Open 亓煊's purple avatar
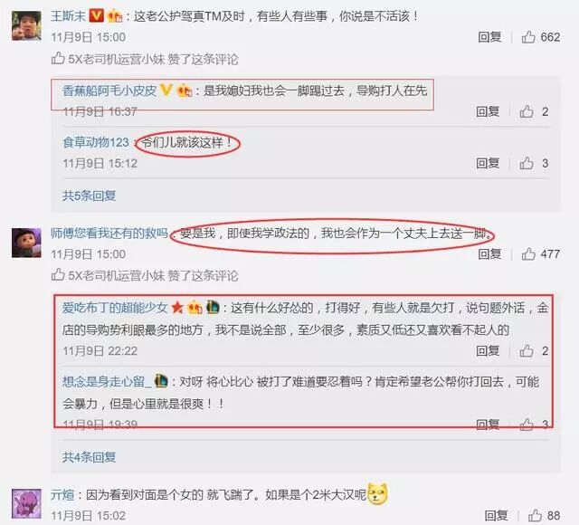This screenshot has width=579, height=525. pyautogui.click(x=26, y=503)
